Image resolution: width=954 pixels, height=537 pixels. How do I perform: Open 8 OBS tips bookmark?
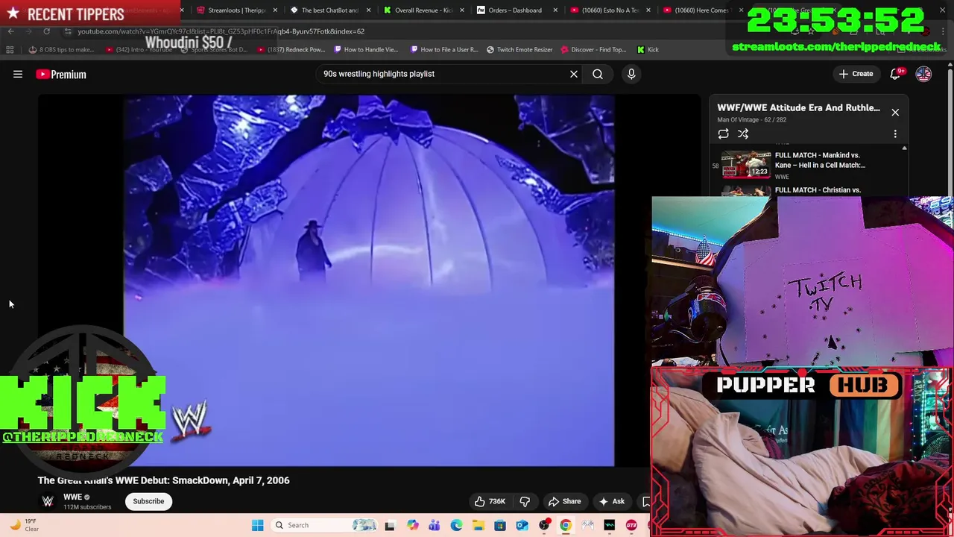coord(61,49)
